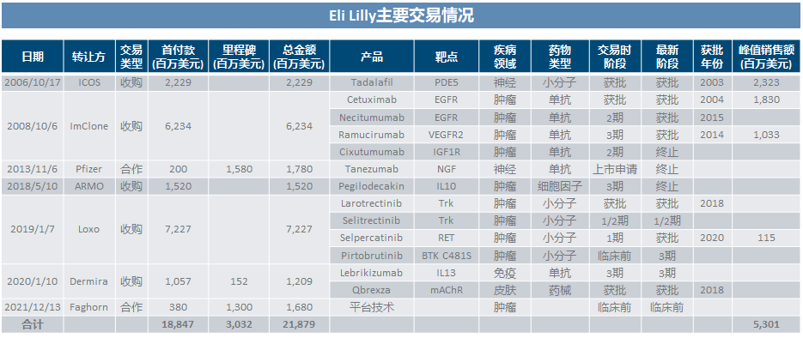Click the ImClone transferor cell
This screenshot has width=803, height=338.
click(x=89, y=126)
